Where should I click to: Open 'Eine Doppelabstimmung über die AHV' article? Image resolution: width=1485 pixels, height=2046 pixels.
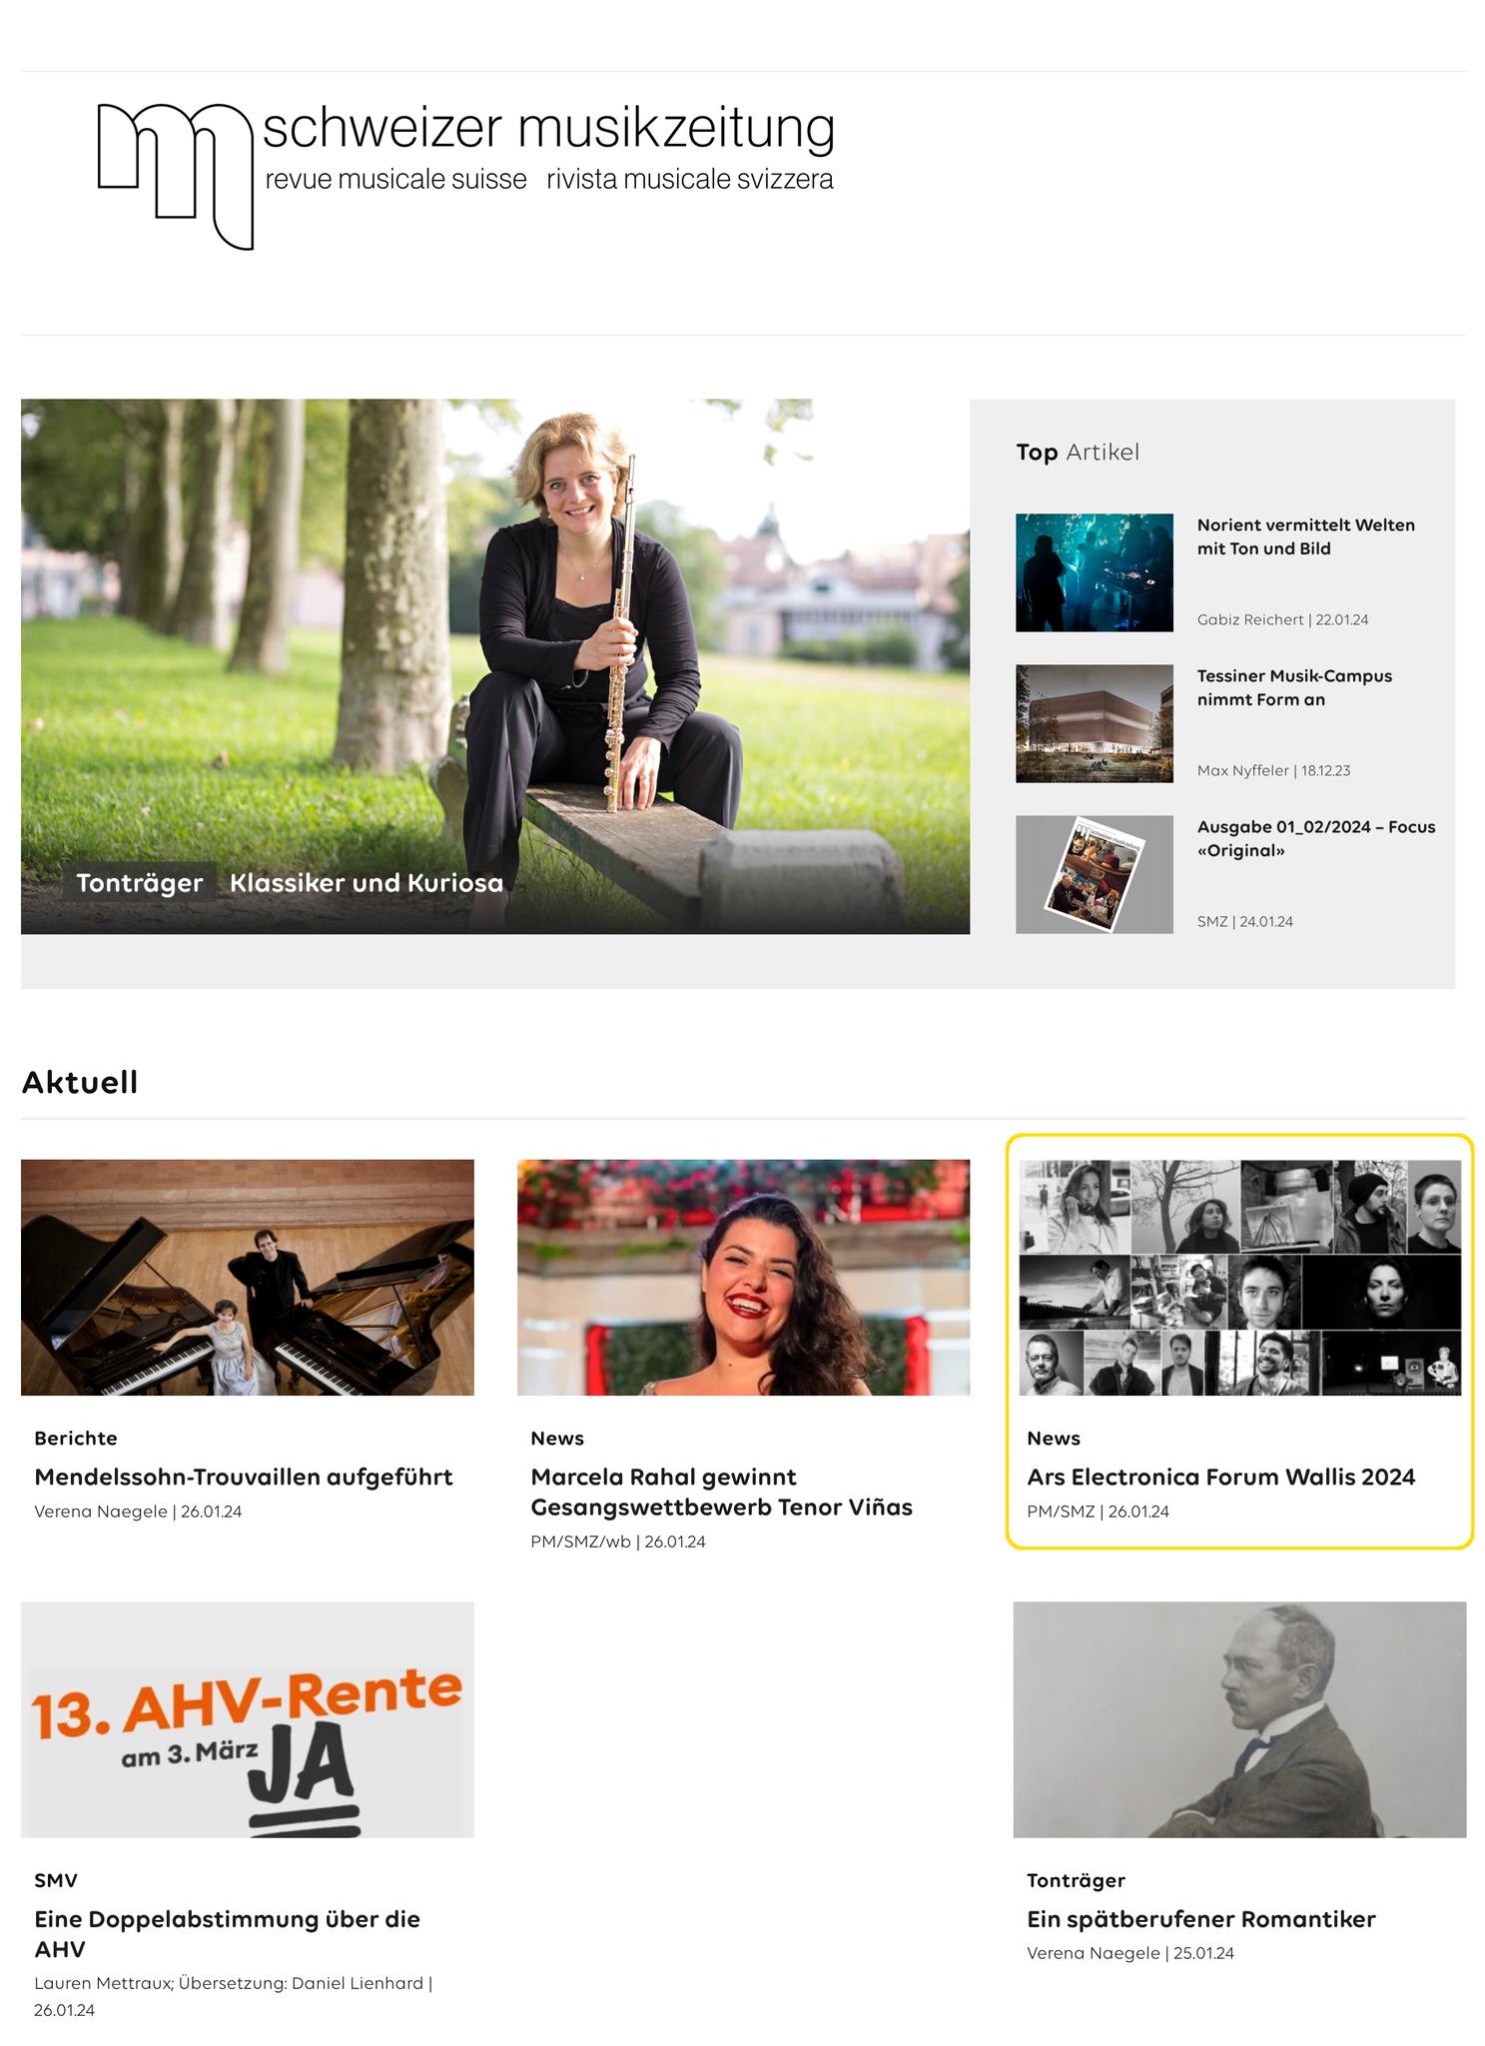coord(228,1933)
